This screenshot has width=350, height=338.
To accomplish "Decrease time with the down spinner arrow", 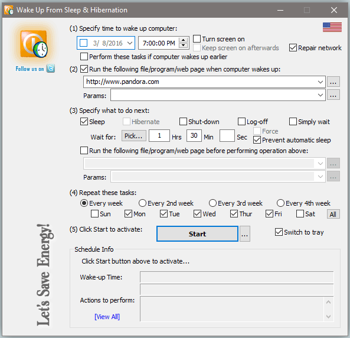I will [183, 45].
